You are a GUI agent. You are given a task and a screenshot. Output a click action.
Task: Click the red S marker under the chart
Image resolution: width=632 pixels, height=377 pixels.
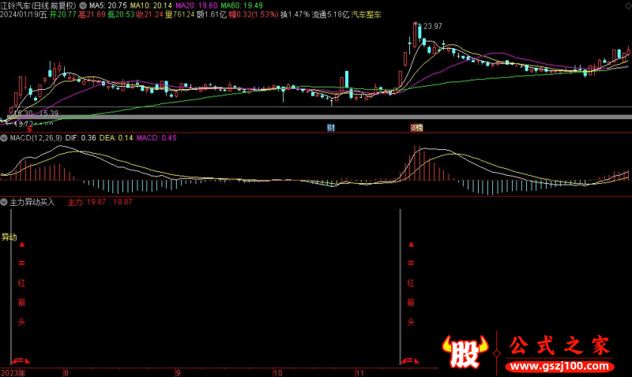[29, 129]
